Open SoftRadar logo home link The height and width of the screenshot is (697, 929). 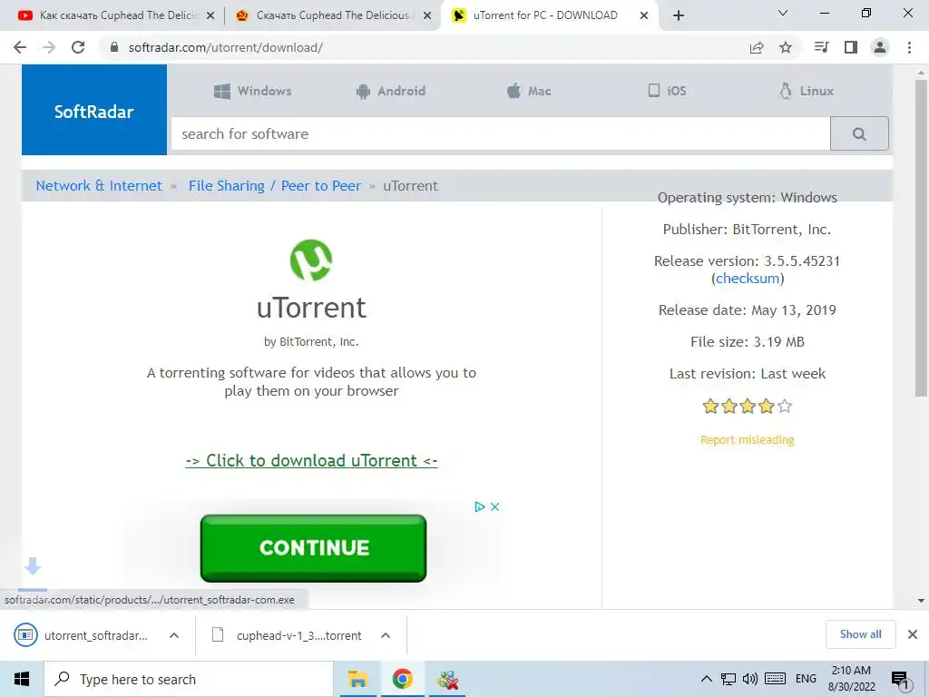point(94,111)
